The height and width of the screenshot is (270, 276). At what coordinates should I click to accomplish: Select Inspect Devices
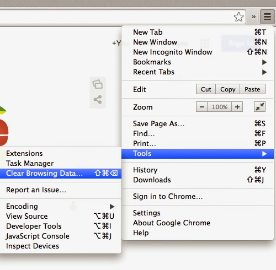coord(61,246)
